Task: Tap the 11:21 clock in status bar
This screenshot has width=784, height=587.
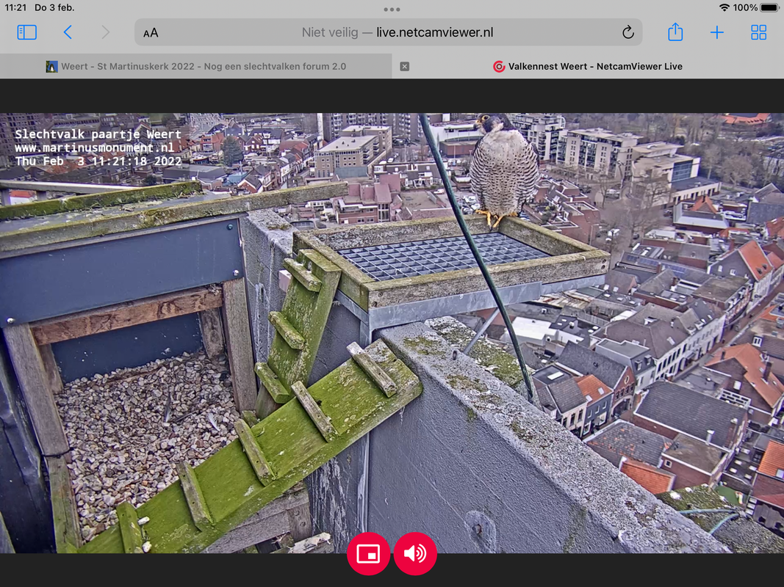Action: [15, 7]
